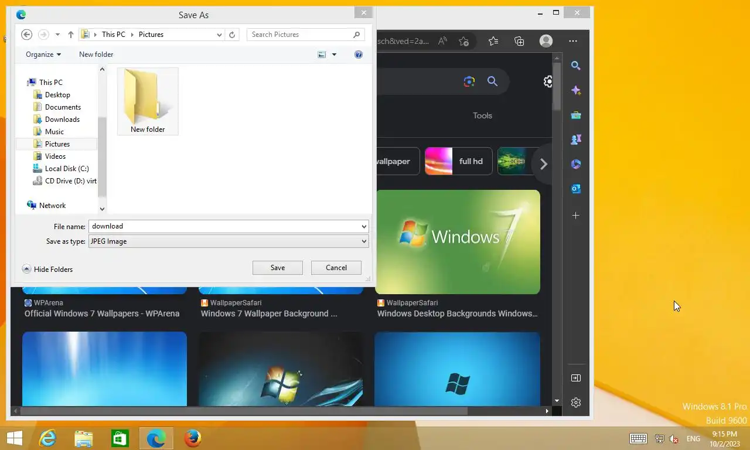Collapse with the Hide Folders toggle
This screenshot has height=450, width=750.
point(47,270)
